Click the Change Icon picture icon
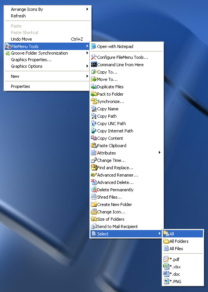Viewport: 208px width, 292px height. pos(94,212)
